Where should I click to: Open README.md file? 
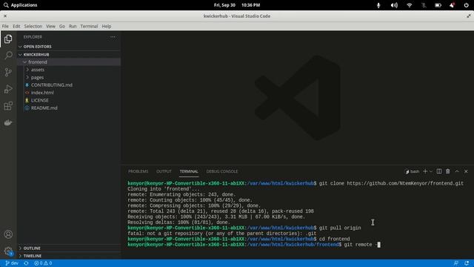[x=69, y=108]
